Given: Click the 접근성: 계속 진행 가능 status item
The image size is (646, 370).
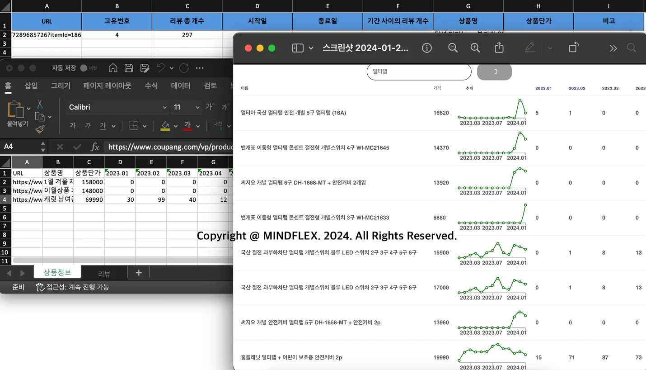Looking at the screenshot, I should click(x=73, y=287).
